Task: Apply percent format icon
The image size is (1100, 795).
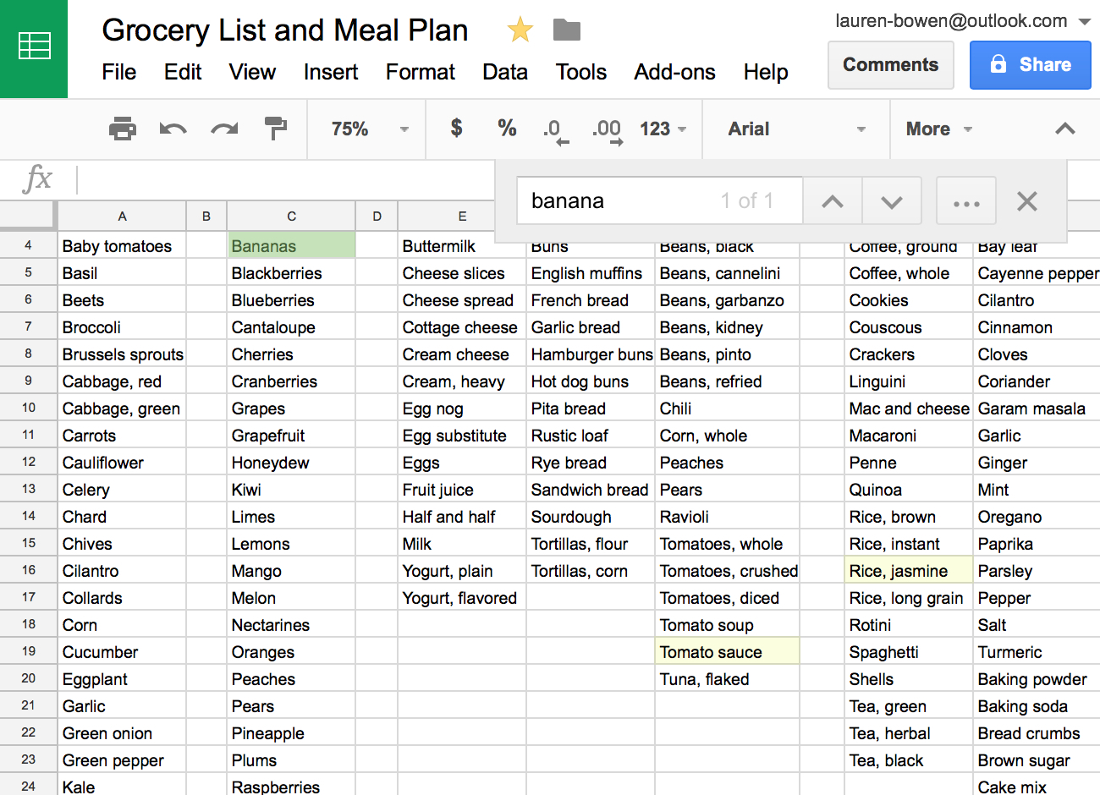Action: (506, 129)
